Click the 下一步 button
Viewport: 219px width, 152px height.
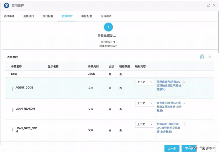click(x=189, y=148)
